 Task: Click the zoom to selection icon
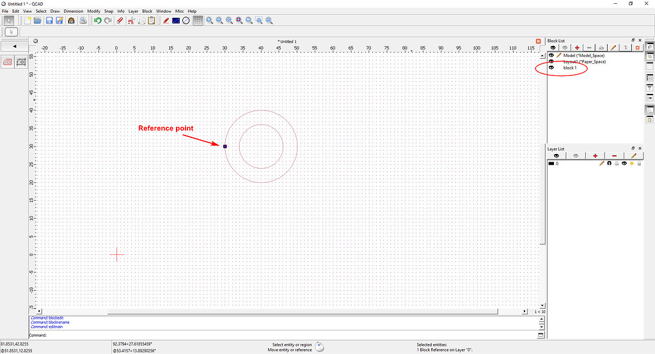tap(239, 20)
